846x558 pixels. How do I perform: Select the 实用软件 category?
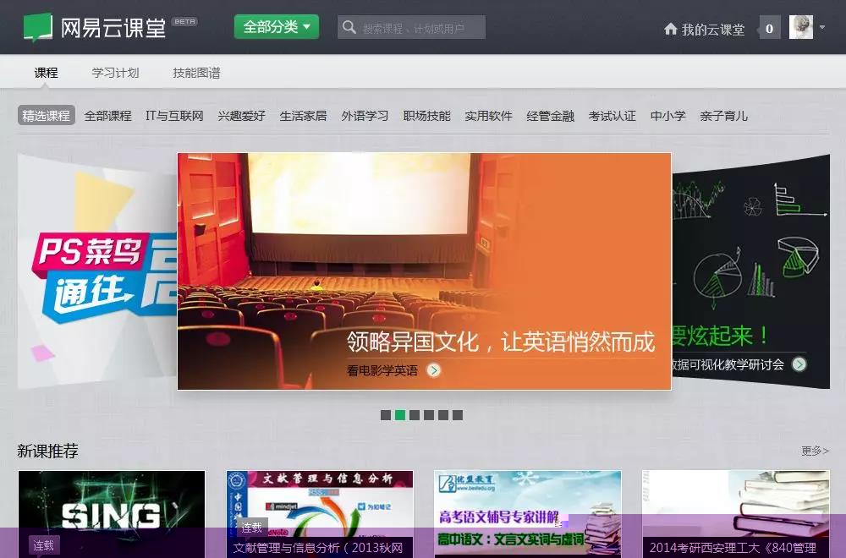pyautogui.click(x=488, y=115)
